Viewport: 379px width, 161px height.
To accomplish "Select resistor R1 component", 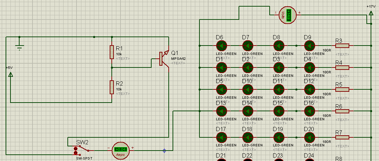I will coord(112,52).
